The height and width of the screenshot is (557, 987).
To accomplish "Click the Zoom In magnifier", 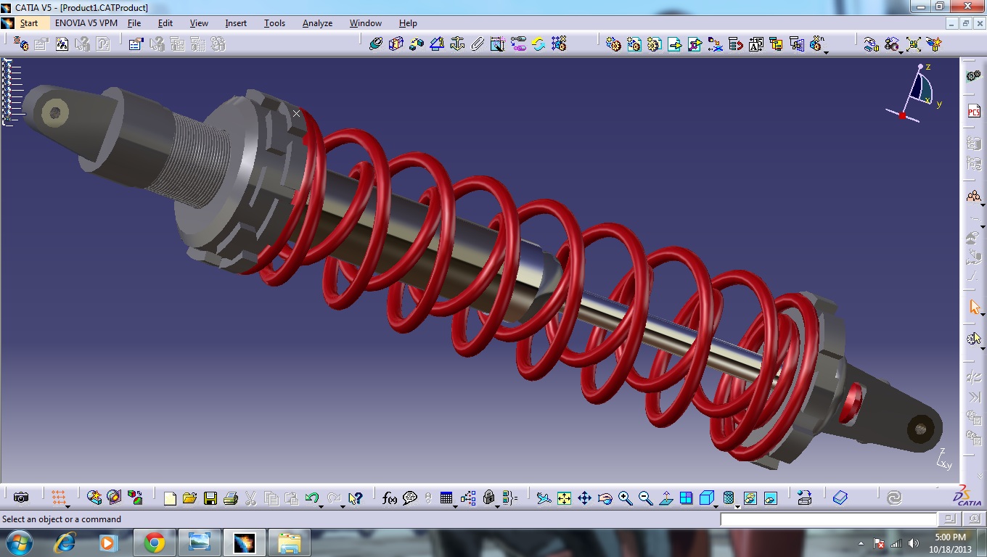I will tap(625, 498).
